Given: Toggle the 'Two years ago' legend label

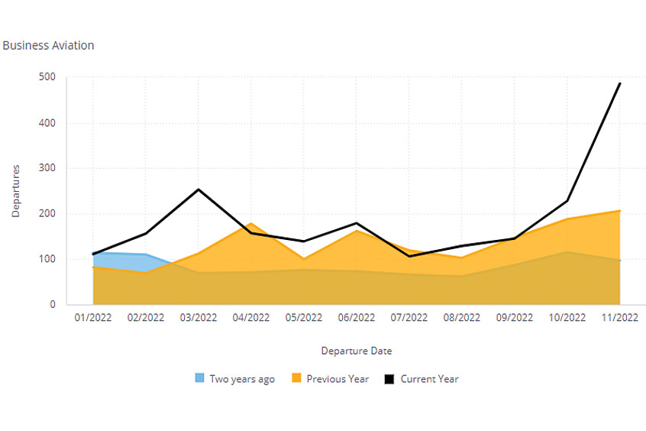Looking at the screenshot, I should point(242,379).
